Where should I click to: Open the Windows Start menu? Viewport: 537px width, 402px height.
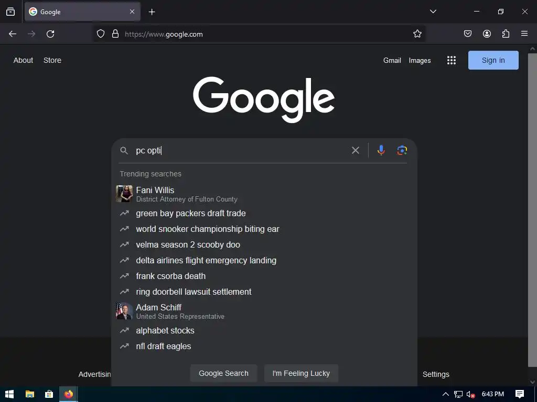point(9,394)
